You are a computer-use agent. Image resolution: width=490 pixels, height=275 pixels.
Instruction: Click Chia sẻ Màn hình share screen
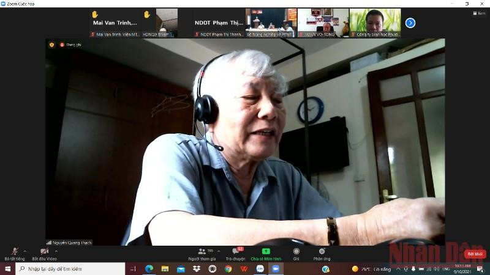266,254
